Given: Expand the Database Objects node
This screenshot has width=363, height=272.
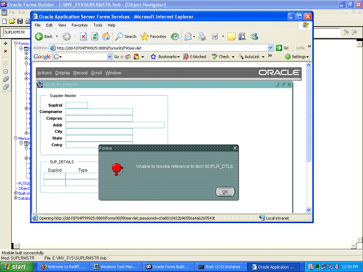Looking at the screenshot, I should click(x=16, y=198).
